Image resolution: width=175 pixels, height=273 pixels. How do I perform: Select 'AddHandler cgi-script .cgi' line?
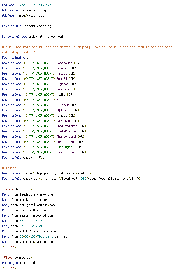25,10
